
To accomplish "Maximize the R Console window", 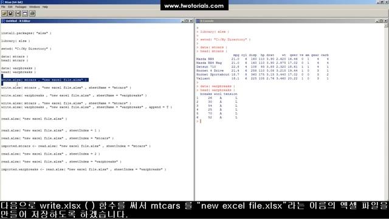I will click(x=381, y=21).
